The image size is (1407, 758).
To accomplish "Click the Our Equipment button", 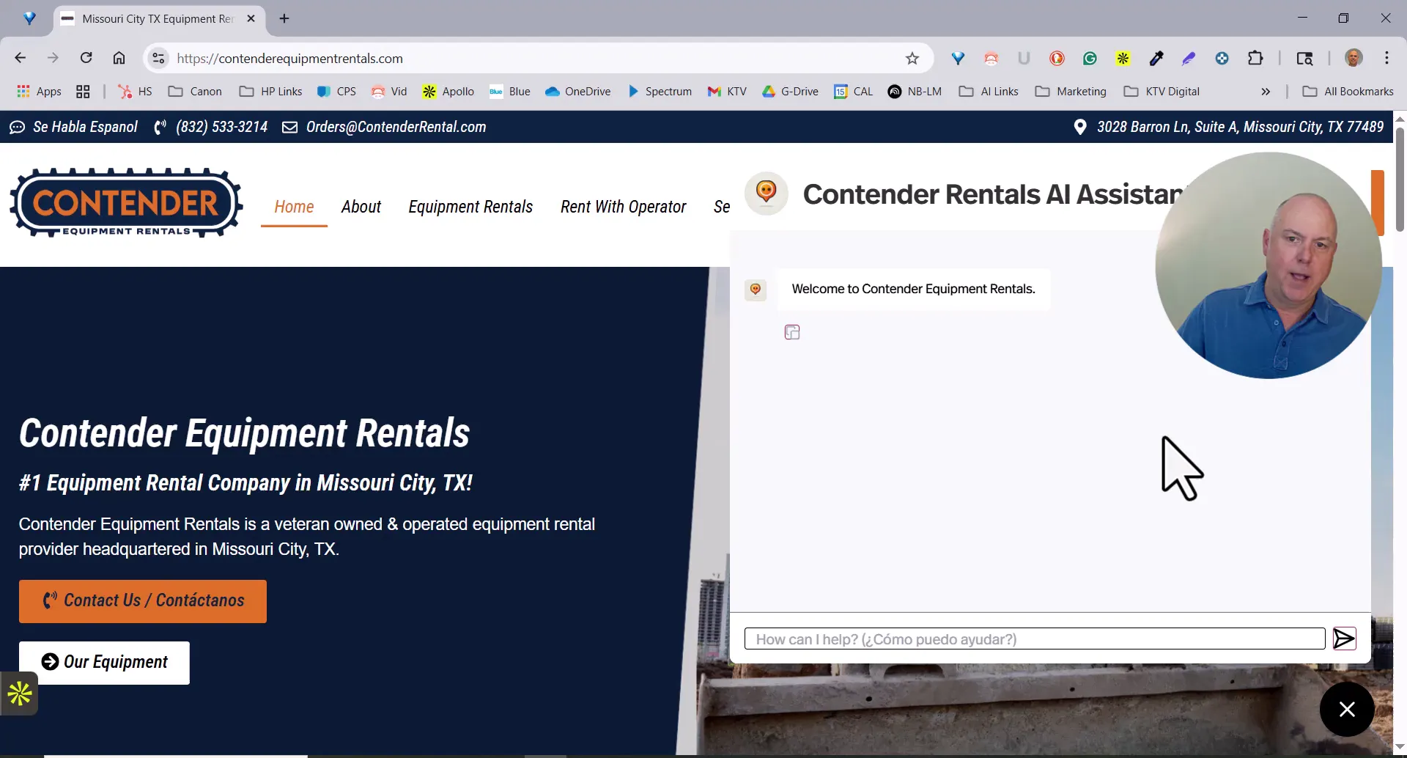I will click(104, 663).
